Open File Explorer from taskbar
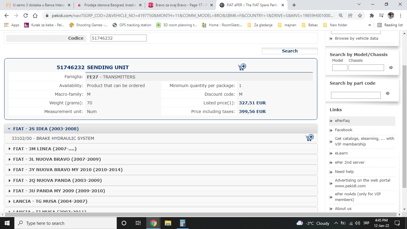The height and width of the screenshot is (229, 407). pyautogui.click(x=168, y=223)
